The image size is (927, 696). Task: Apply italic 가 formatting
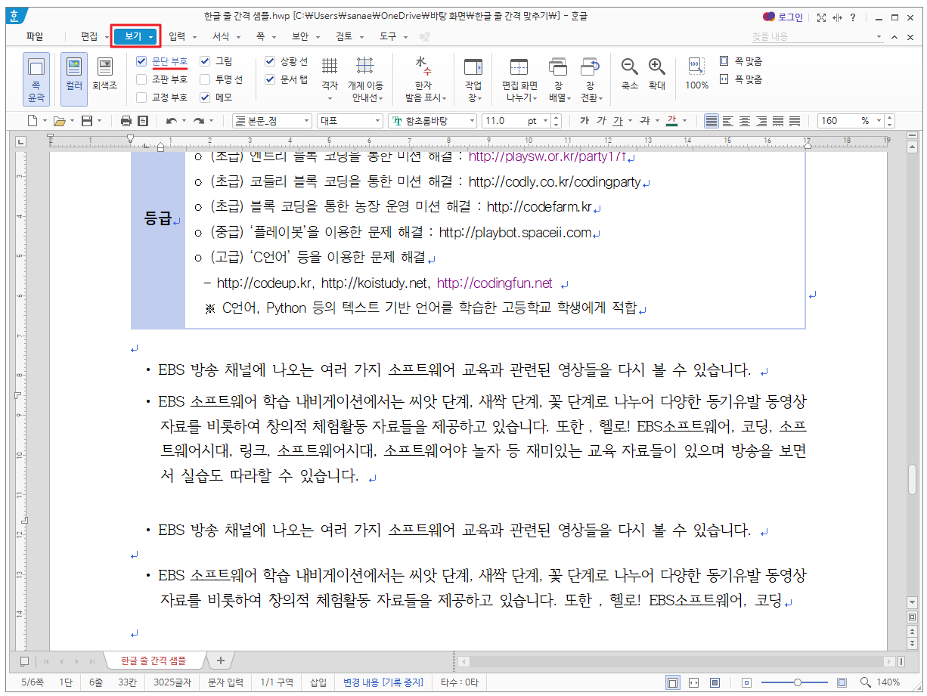click(x=601, y=121)
